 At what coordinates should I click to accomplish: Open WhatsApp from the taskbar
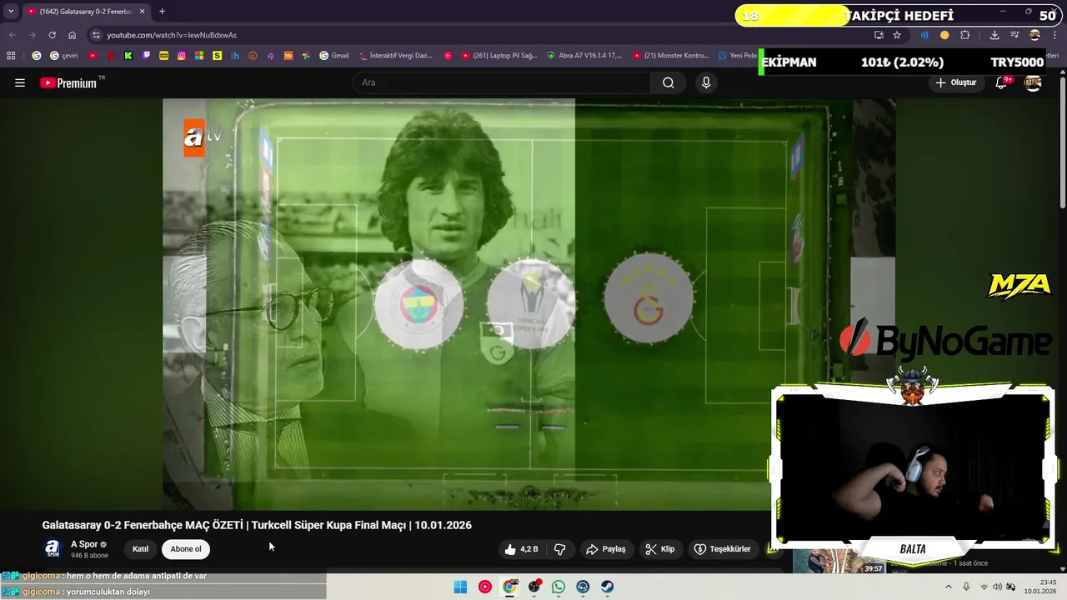pyautogui.click(x=558, y=587)
